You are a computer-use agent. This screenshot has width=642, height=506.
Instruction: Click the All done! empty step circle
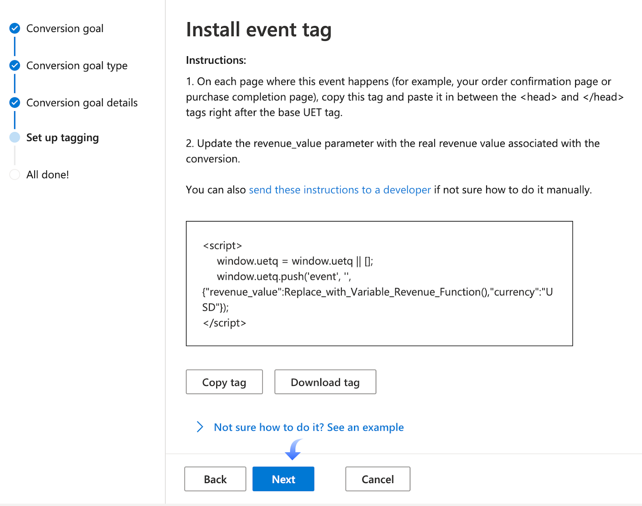coord(15,175)
